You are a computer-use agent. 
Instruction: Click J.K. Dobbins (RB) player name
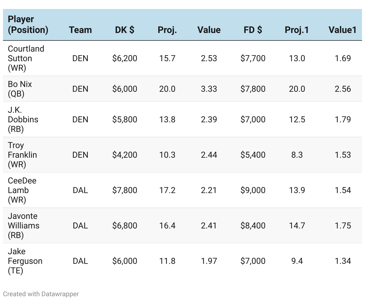pyautogui.click(x=23, y=119)
